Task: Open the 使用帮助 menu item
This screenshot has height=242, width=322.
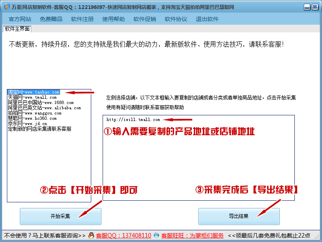Action: pyautogui.click(x=114, y=19)
